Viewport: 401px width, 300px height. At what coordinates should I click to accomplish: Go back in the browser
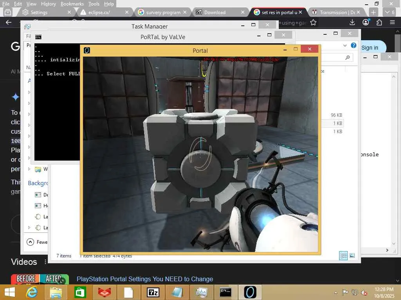pyautogui.click(x=9, y=22)
